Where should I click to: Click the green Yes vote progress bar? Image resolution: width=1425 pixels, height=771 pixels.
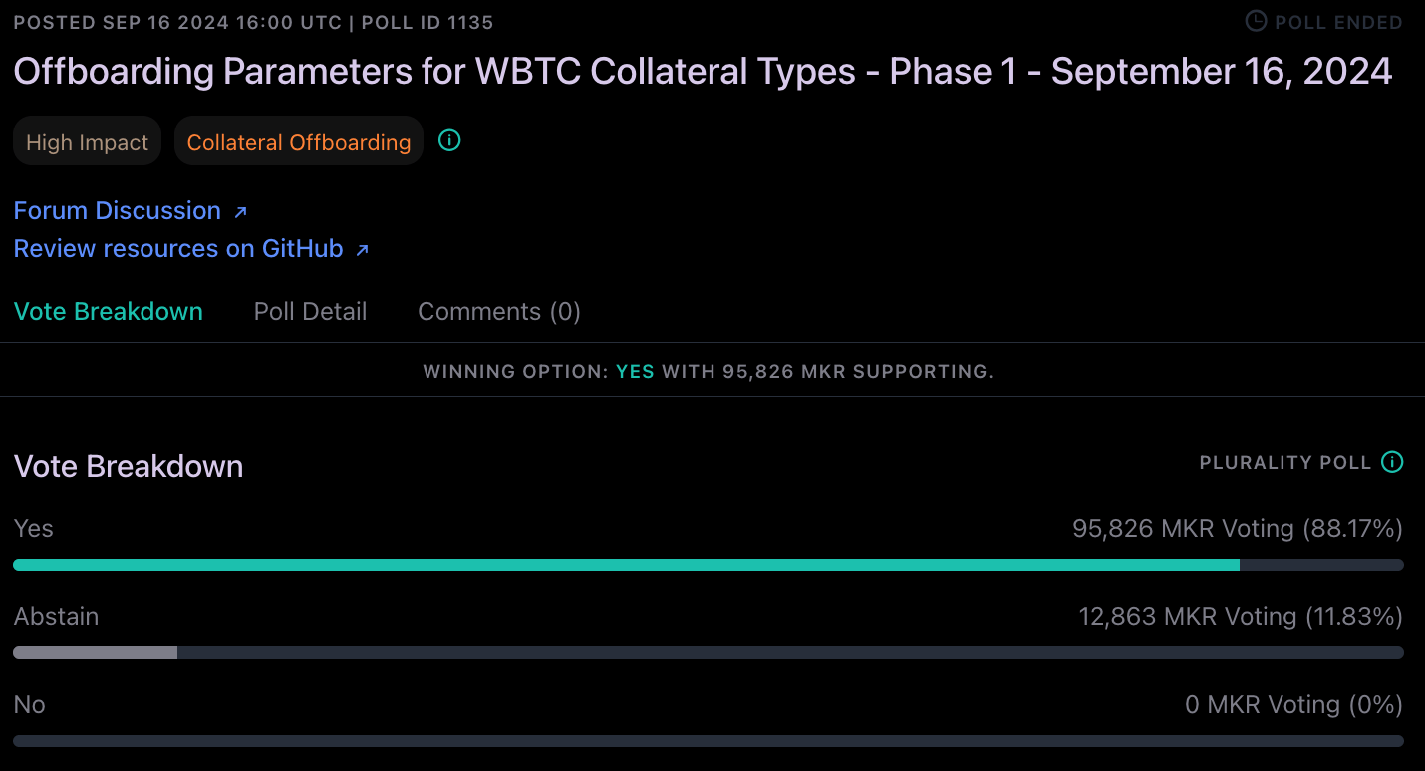[626, 565]
